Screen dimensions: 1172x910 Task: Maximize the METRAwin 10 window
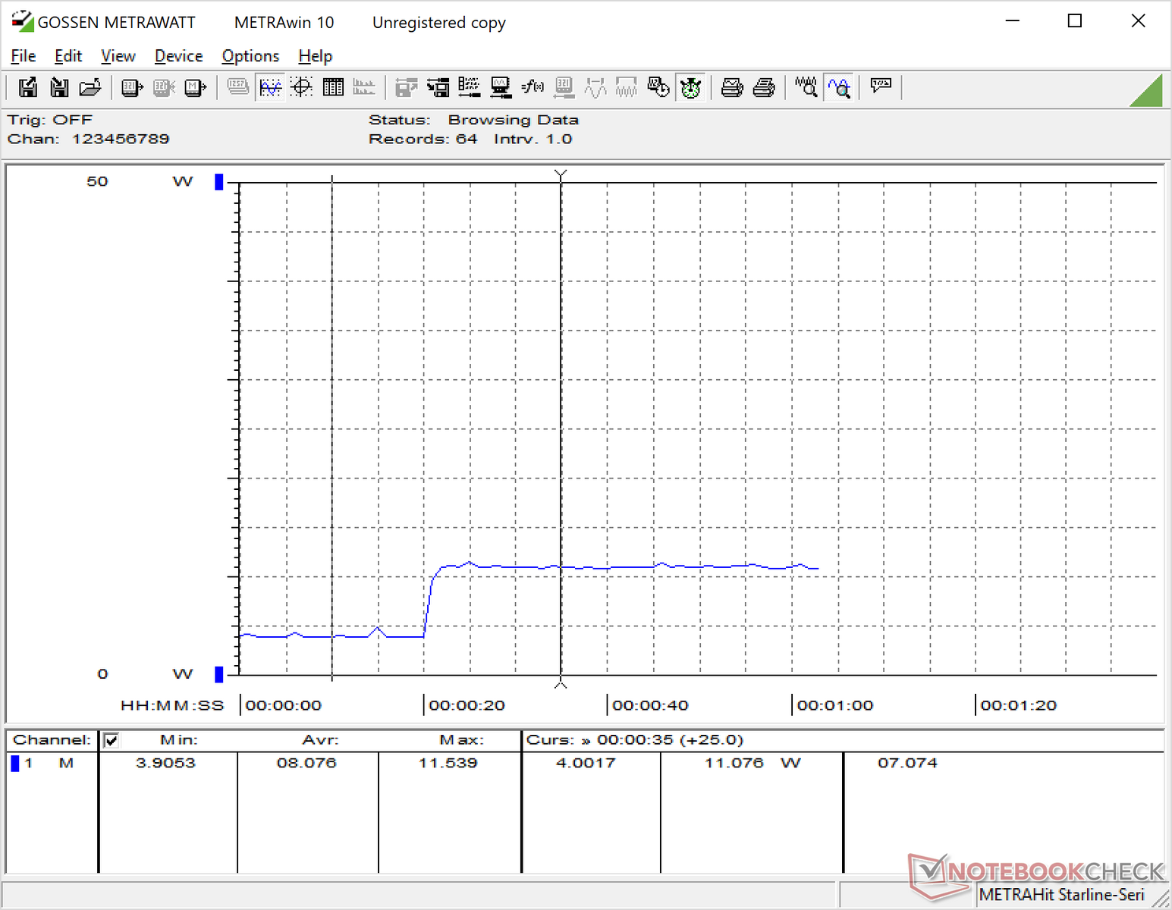click(x=1075, y=21)
